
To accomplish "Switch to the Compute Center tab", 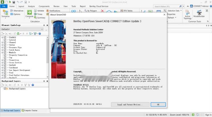I will click(29, 110).
